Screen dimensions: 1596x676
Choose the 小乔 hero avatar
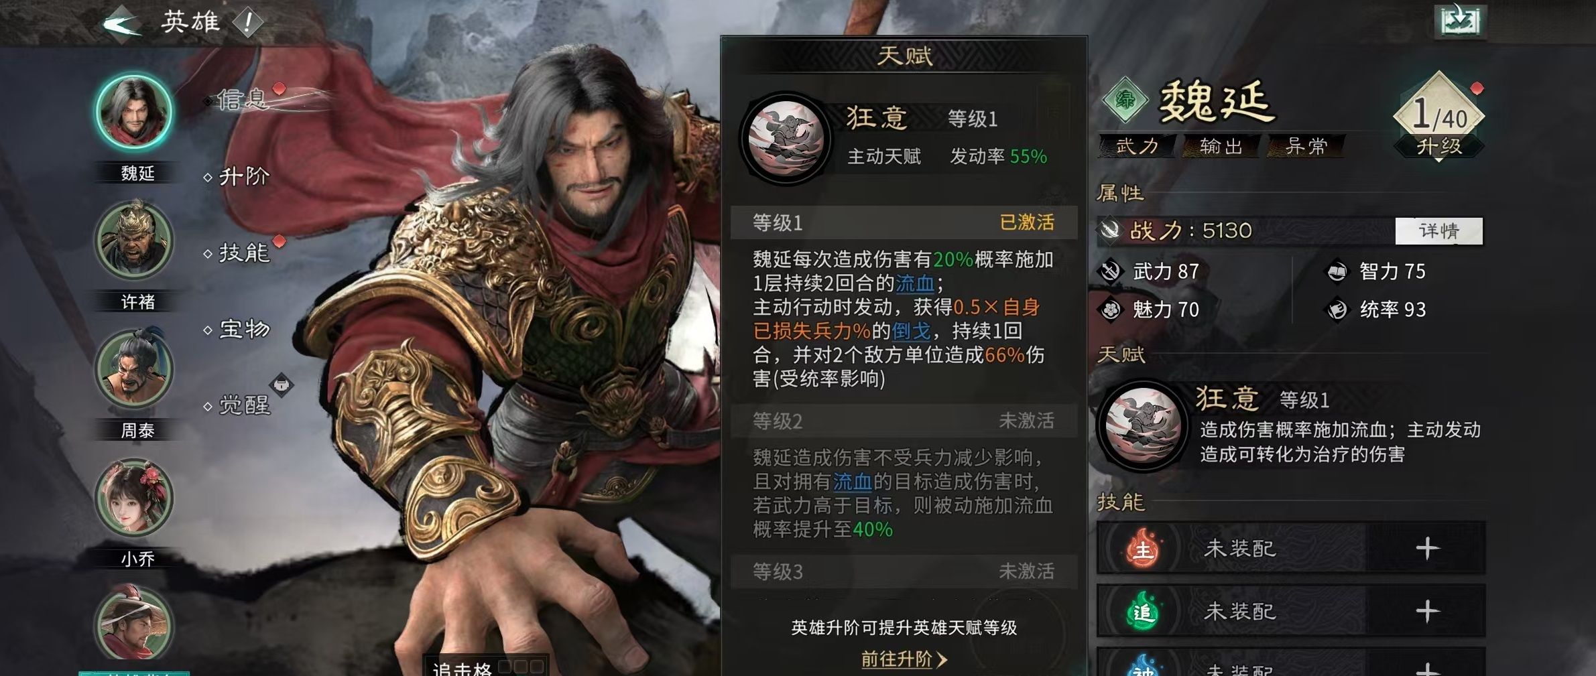point(135,497)
